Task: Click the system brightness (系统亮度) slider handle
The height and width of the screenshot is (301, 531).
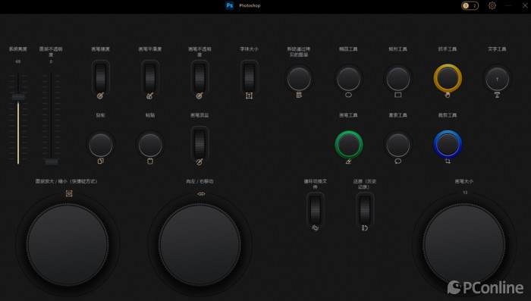Action: pos(18,98)
